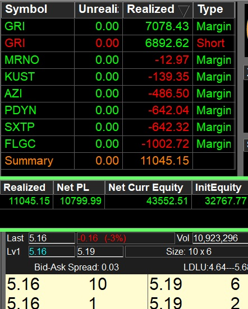Click realized loss -642.32
This screenshot has width=248, height=309.
pyautogui.click(x=169, y=127)
